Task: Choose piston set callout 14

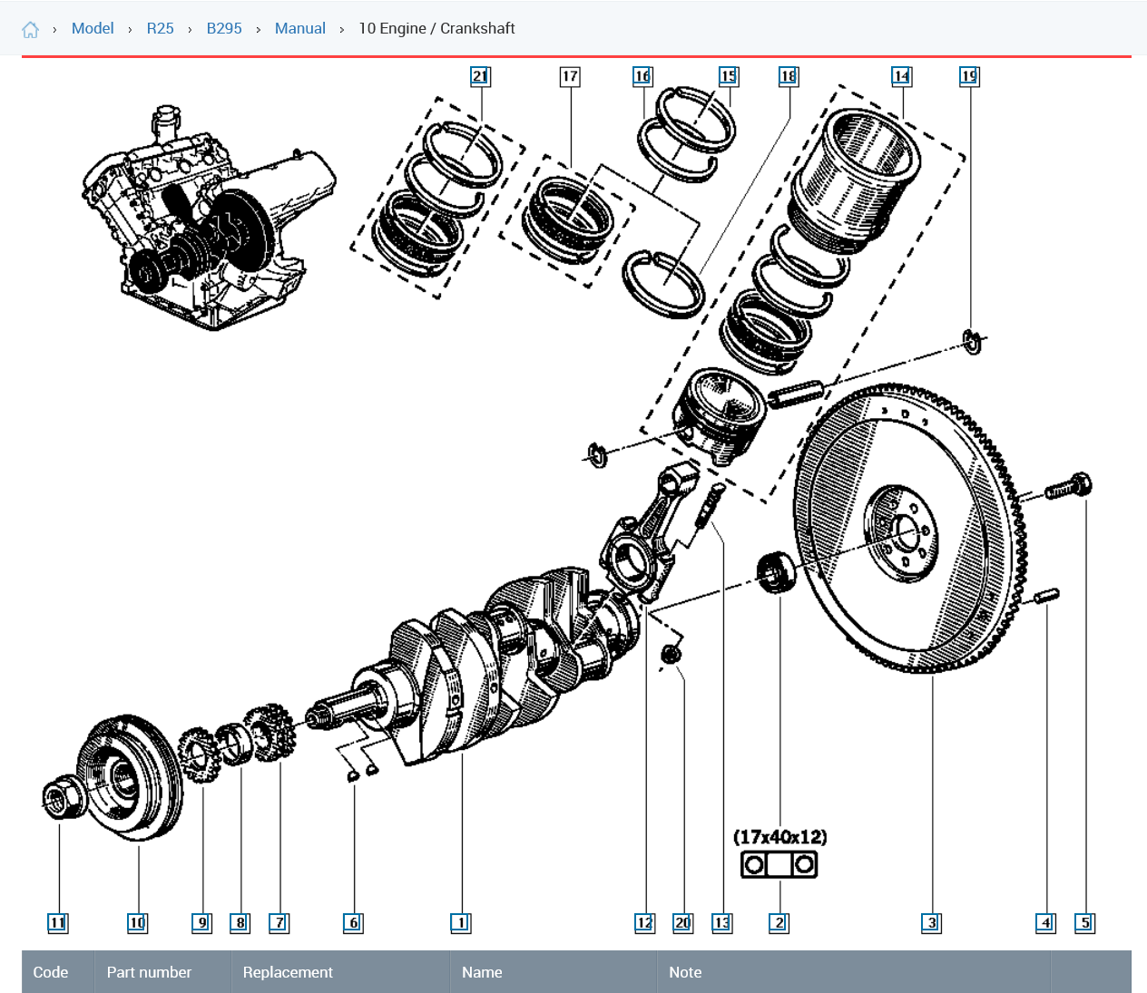Action: [901, 76]
